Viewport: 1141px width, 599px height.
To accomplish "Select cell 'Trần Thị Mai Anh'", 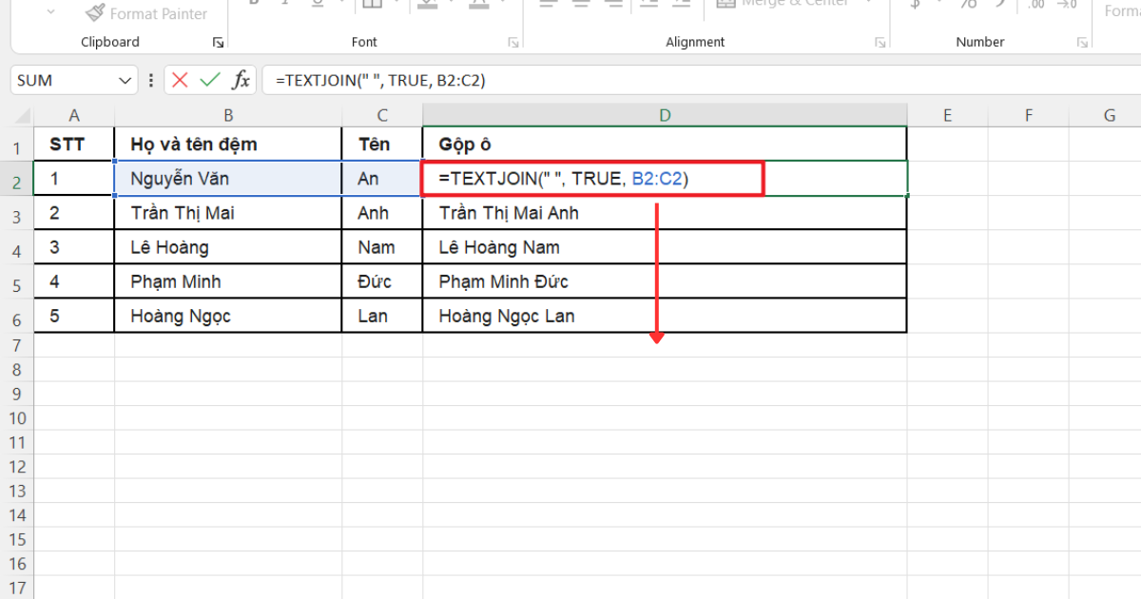I will click(x=665, y=213).
